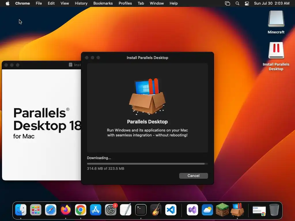Image resolution: width=295 pixels, height=221 pixels.
Task: Open the Apple menu
Action: tap(7, 3)
